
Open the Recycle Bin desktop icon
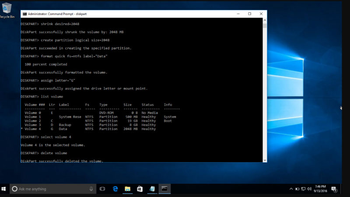(7, 10)
